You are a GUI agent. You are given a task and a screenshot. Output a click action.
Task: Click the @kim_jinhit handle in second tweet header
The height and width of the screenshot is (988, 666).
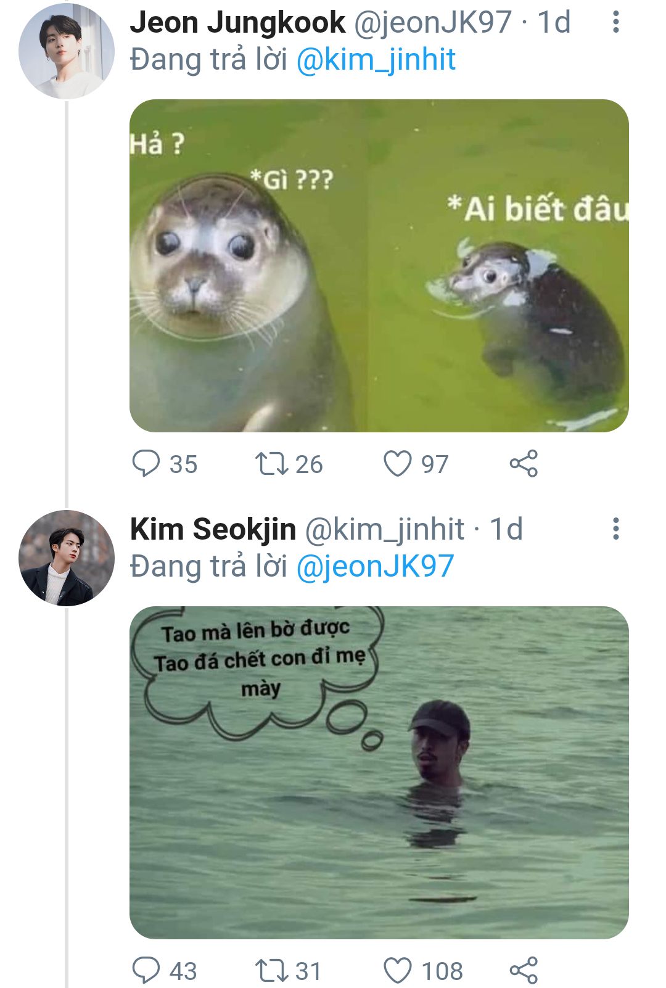(385, 529)
